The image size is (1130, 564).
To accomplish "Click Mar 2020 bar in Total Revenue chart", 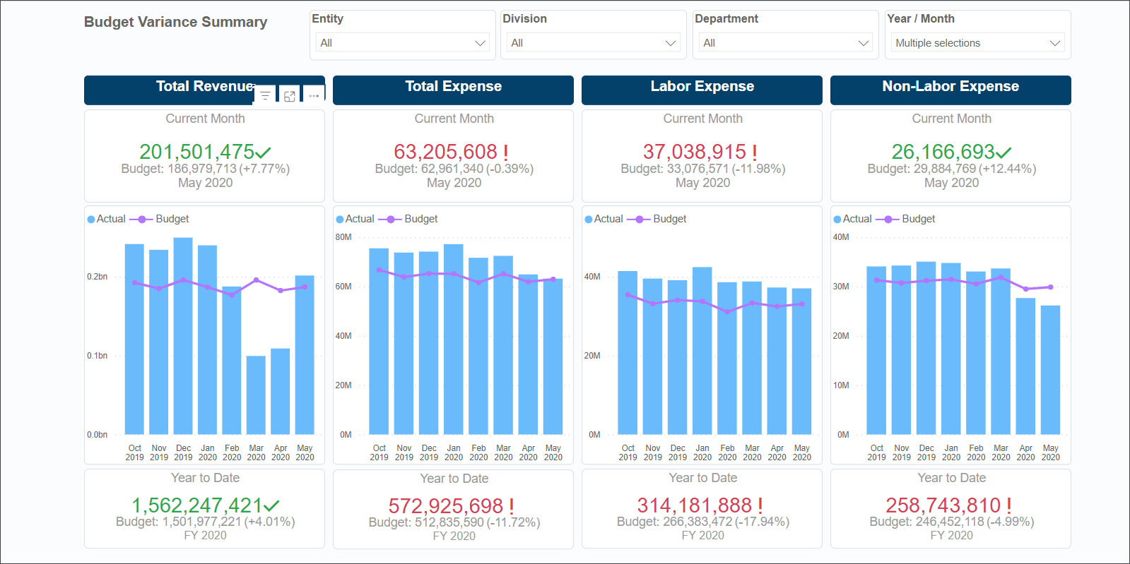I will point(256,395).
